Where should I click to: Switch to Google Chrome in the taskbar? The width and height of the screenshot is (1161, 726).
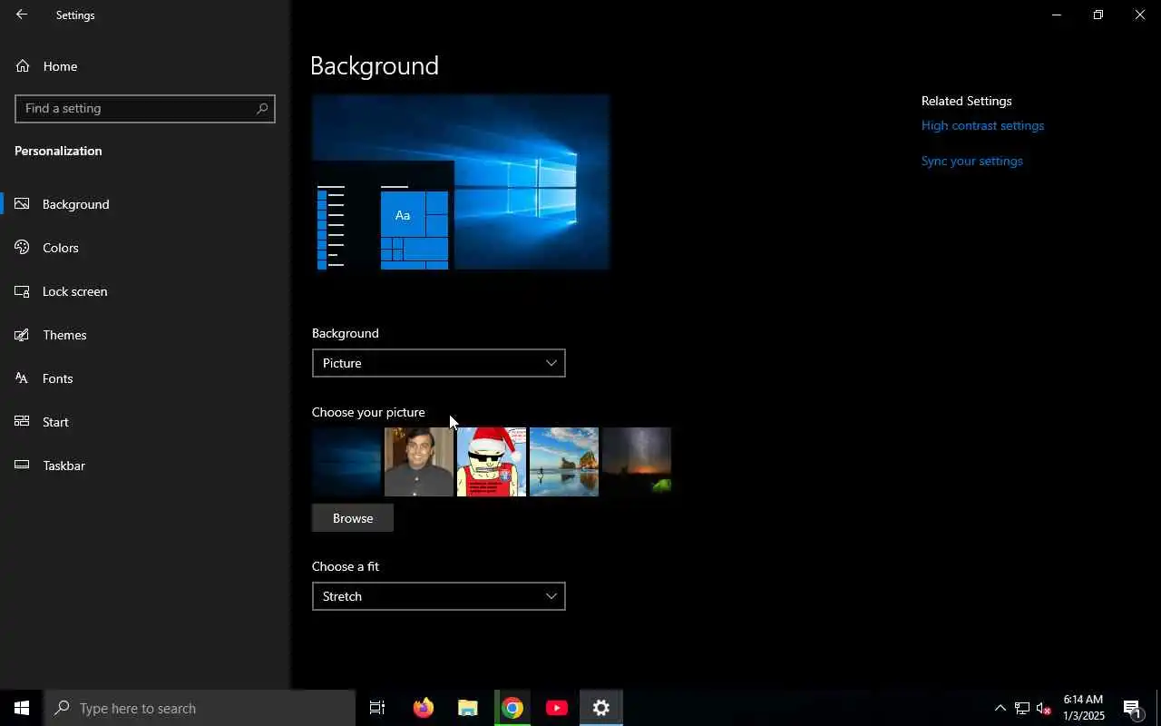point(512,708)
